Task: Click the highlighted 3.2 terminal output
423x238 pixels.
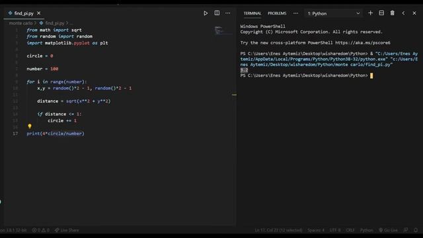Action: tap(244, 70)
